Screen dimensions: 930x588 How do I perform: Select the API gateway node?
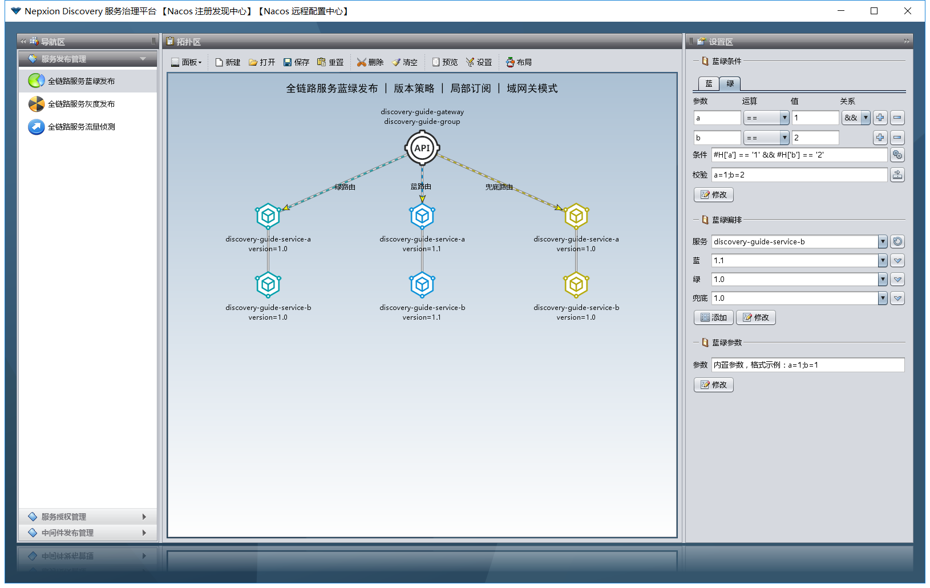click(422, 148)
